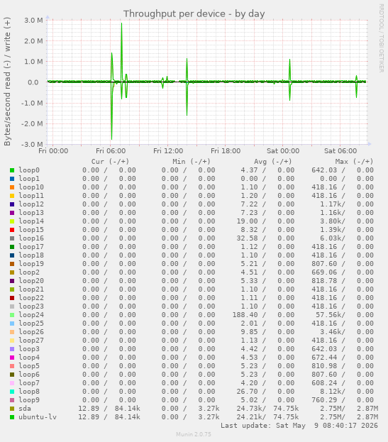This screenshot has height=442, width=388.
Task: Select the loop16 legend label
Action: pyautogui.click(x=31, y=238)
